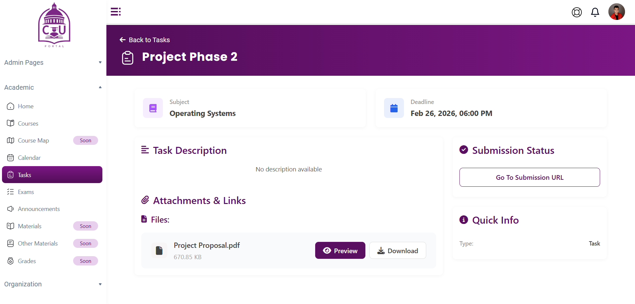Go back to Tasks list

click(145, 40)
